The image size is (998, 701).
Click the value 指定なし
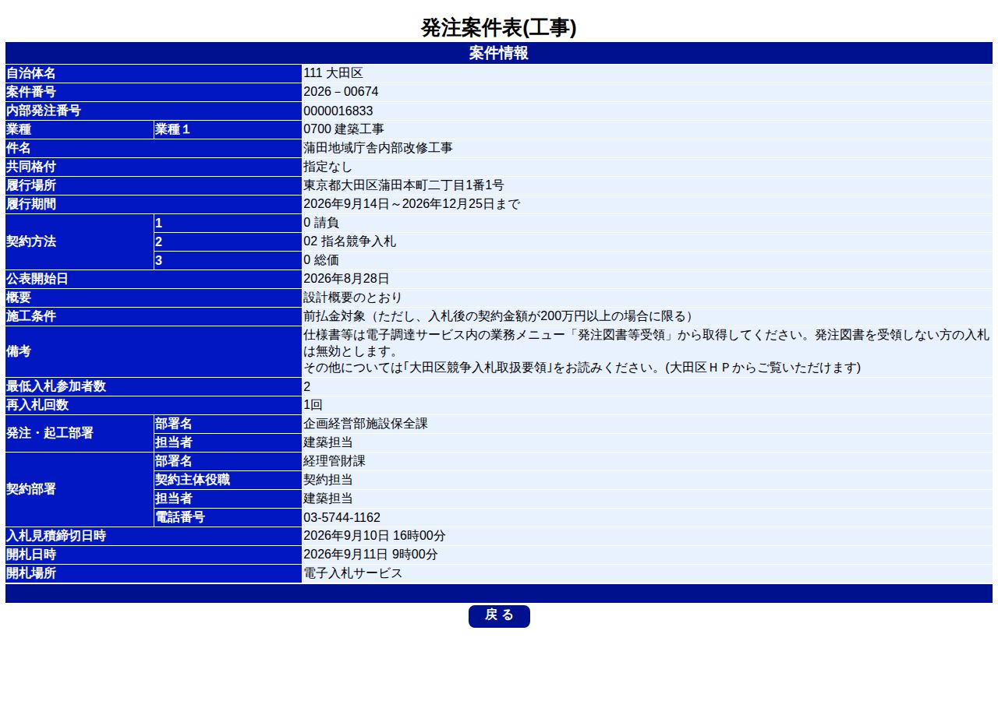(x=328, y=167)
